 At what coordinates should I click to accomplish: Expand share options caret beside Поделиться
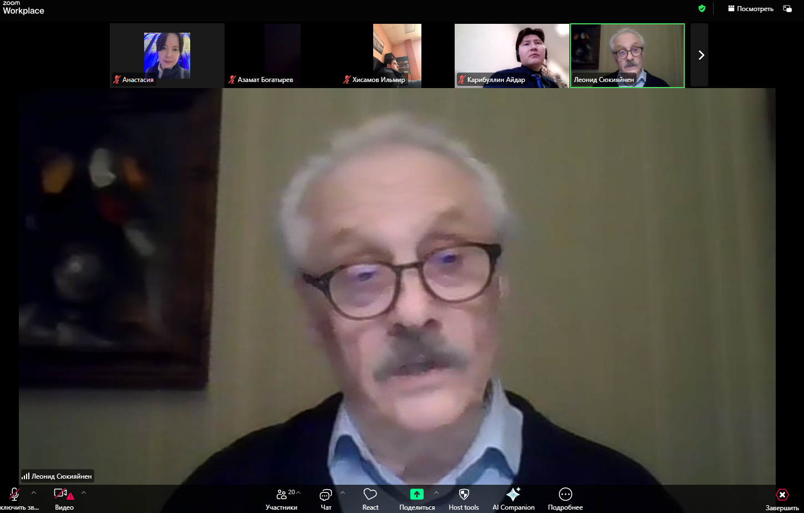point(436,493)
